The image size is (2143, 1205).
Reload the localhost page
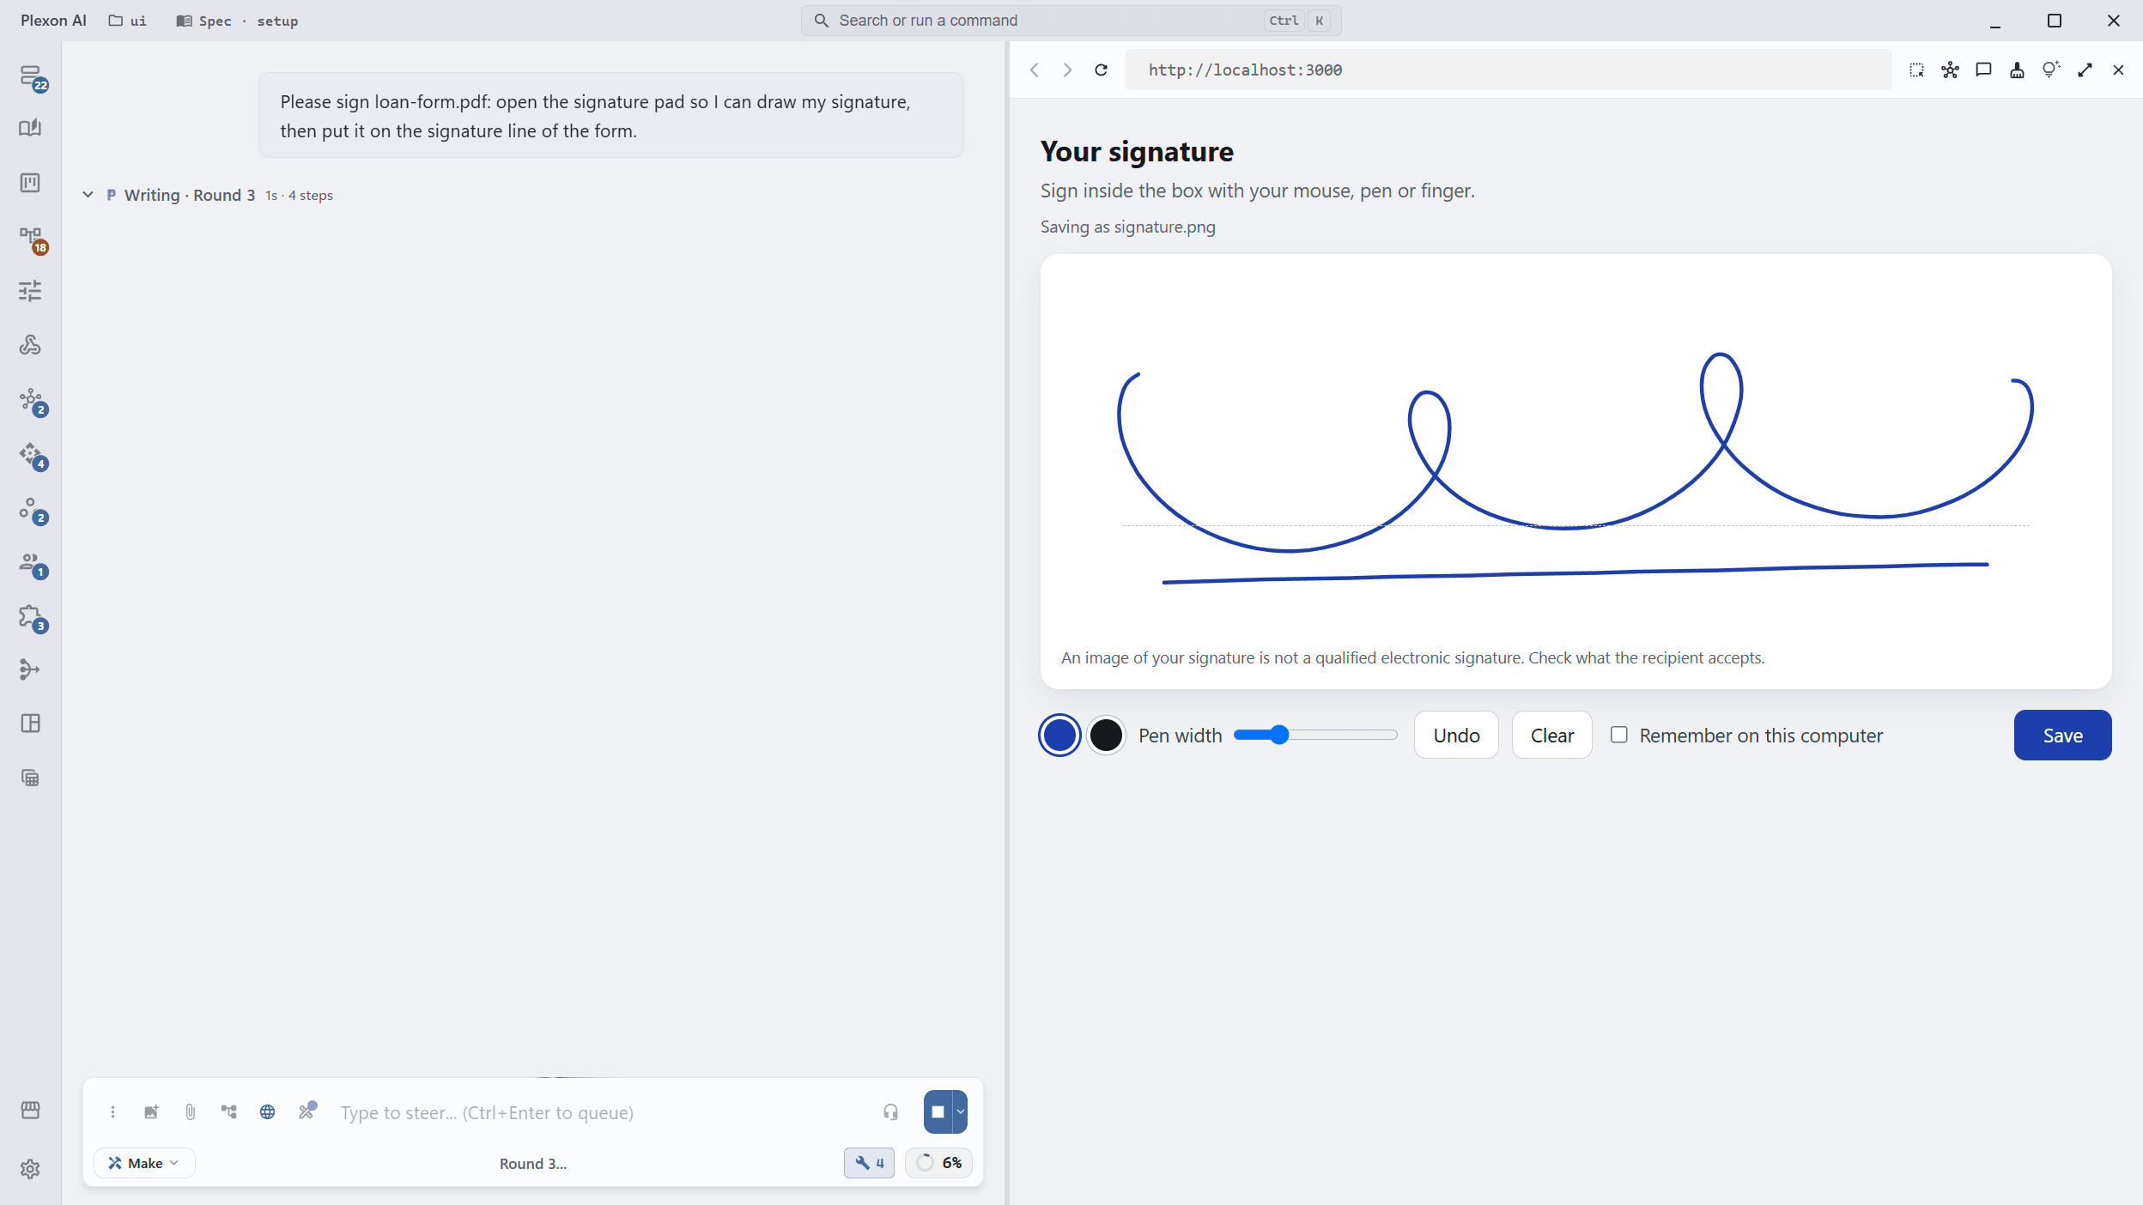click(x=1101, y=70)
